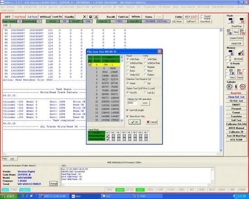Click the Module ID write (W) icon
The width and height of the screenshot is (249, 199).
[x=240, y=72]
